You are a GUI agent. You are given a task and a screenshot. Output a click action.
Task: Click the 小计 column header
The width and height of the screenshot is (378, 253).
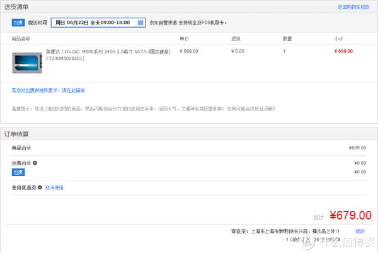point(339,38)
